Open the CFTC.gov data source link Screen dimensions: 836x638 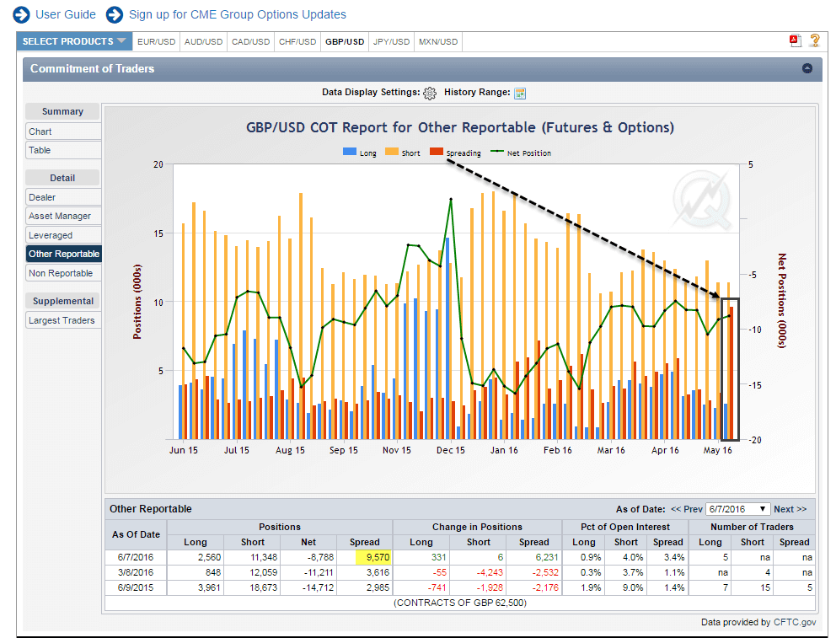793,621
